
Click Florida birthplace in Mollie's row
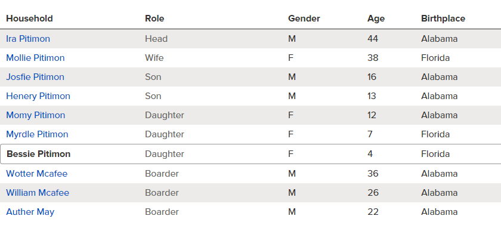pyautogui.click(x=435, y=58)
